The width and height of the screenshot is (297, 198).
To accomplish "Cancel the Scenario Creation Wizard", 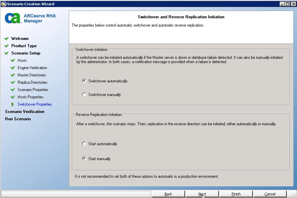I will click(x=270, y=194).
